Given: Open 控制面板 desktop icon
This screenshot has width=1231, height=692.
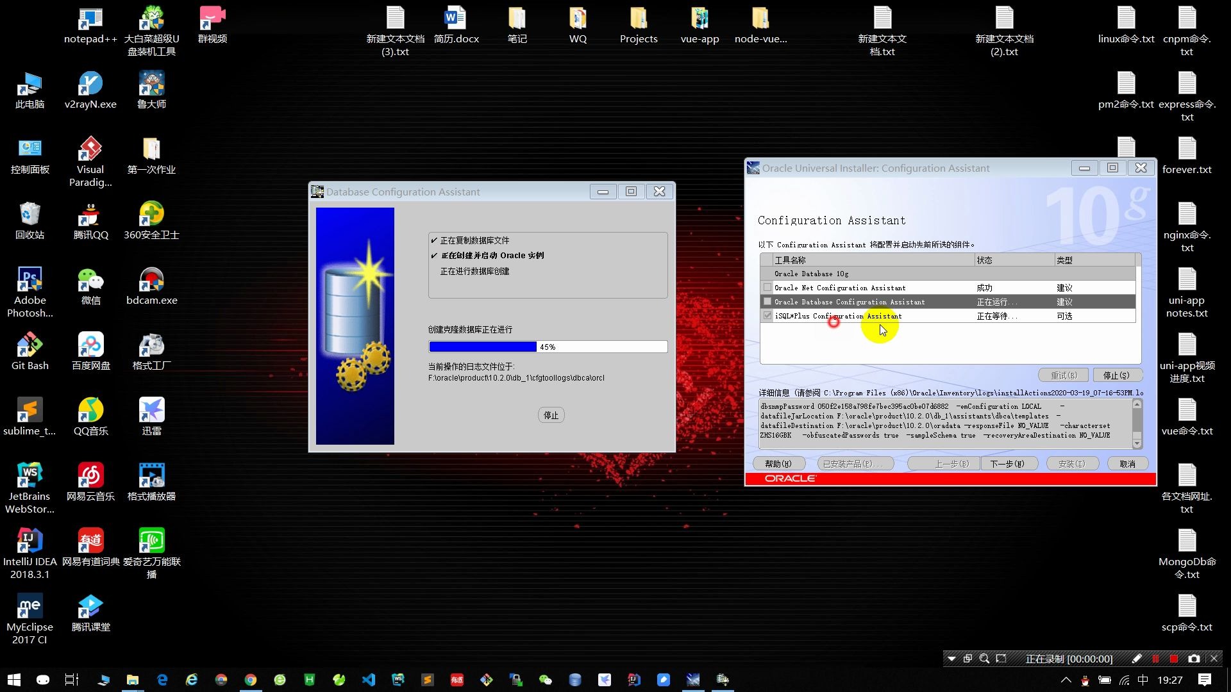Looking at the screenshot, I should [x=29, y=156].
